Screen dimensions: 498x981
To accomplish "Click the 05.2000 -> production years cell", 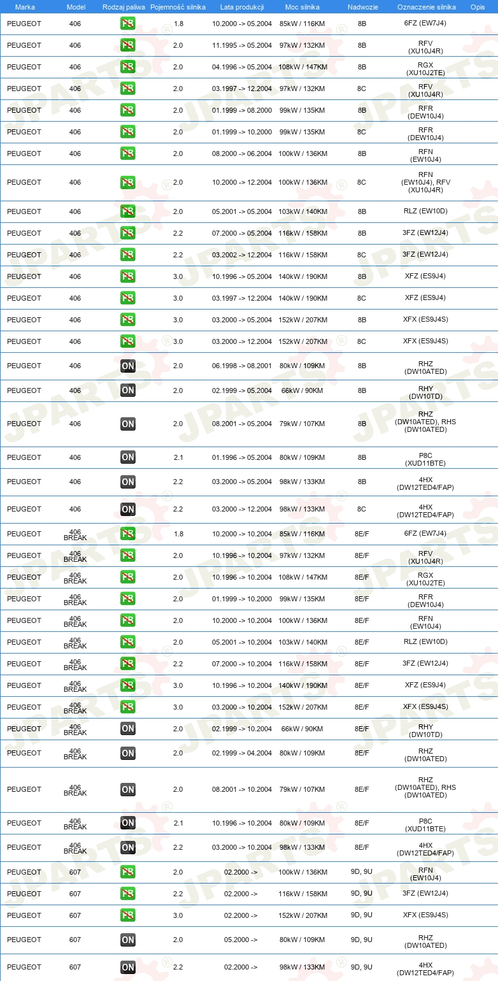I will pos(241,940).
